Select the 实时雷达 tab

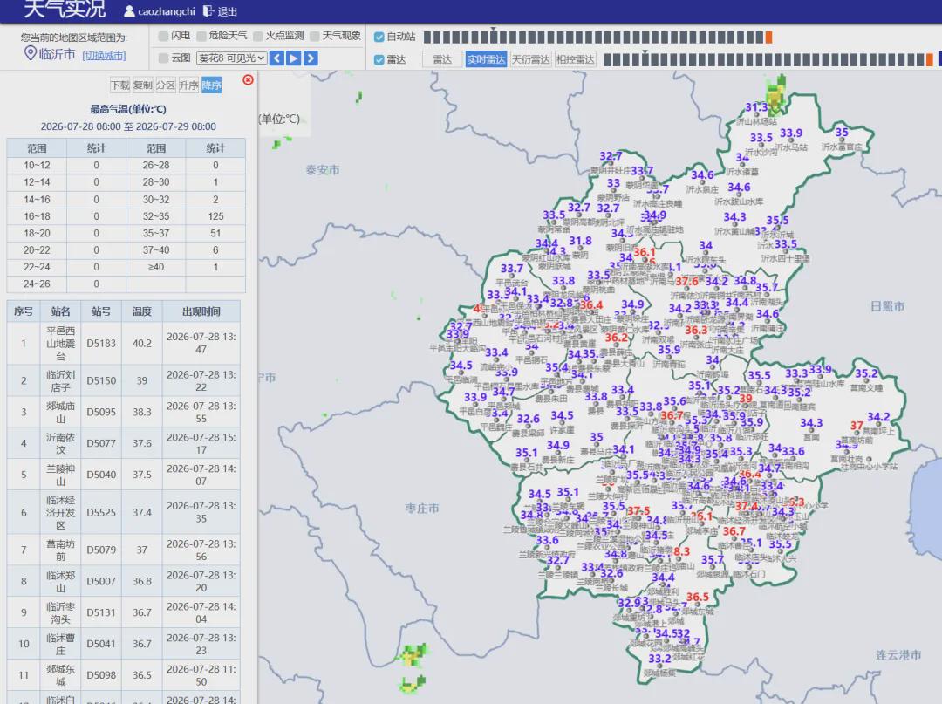(486, 59)
